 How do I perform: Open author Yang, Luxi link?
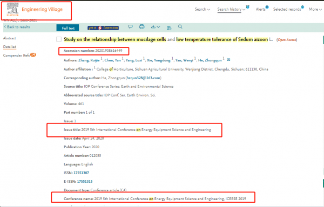pyautogui.click(x=134, y=60)
